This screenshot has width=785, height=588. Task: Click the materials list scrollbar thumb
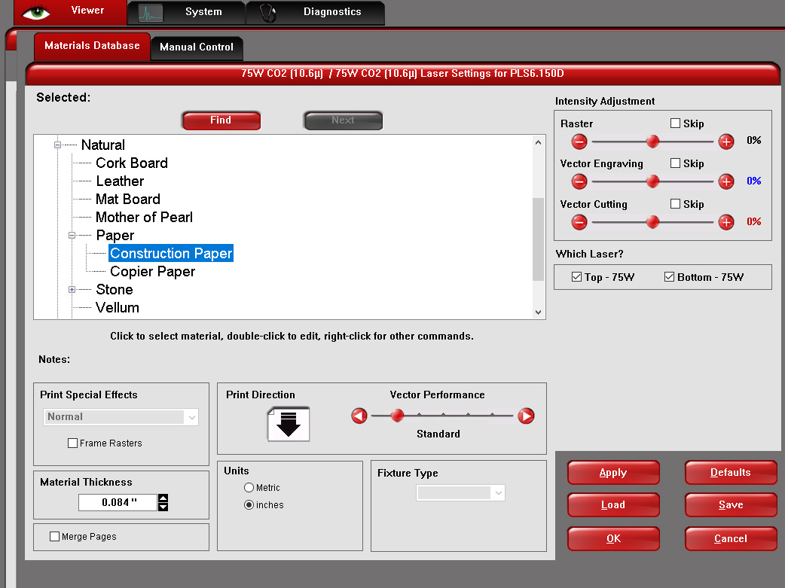point(538,239)
